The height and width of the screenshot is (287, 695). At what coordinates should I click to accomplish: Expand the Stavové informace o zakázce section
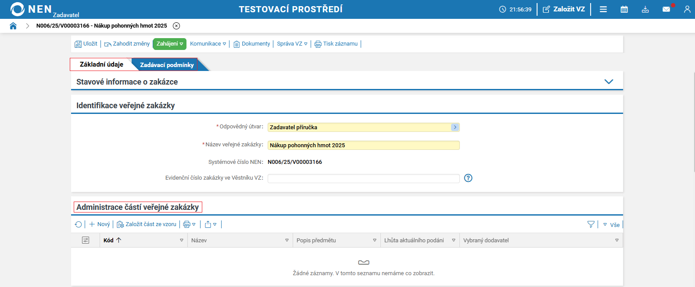pyautogui.click(x=609, y=81)
